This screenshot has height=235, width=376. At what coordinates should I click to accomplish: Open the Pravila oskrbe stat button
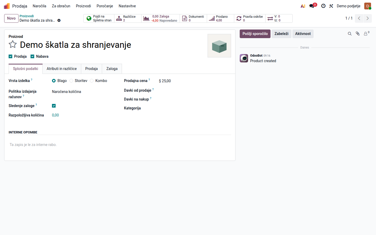coord(250,18)
